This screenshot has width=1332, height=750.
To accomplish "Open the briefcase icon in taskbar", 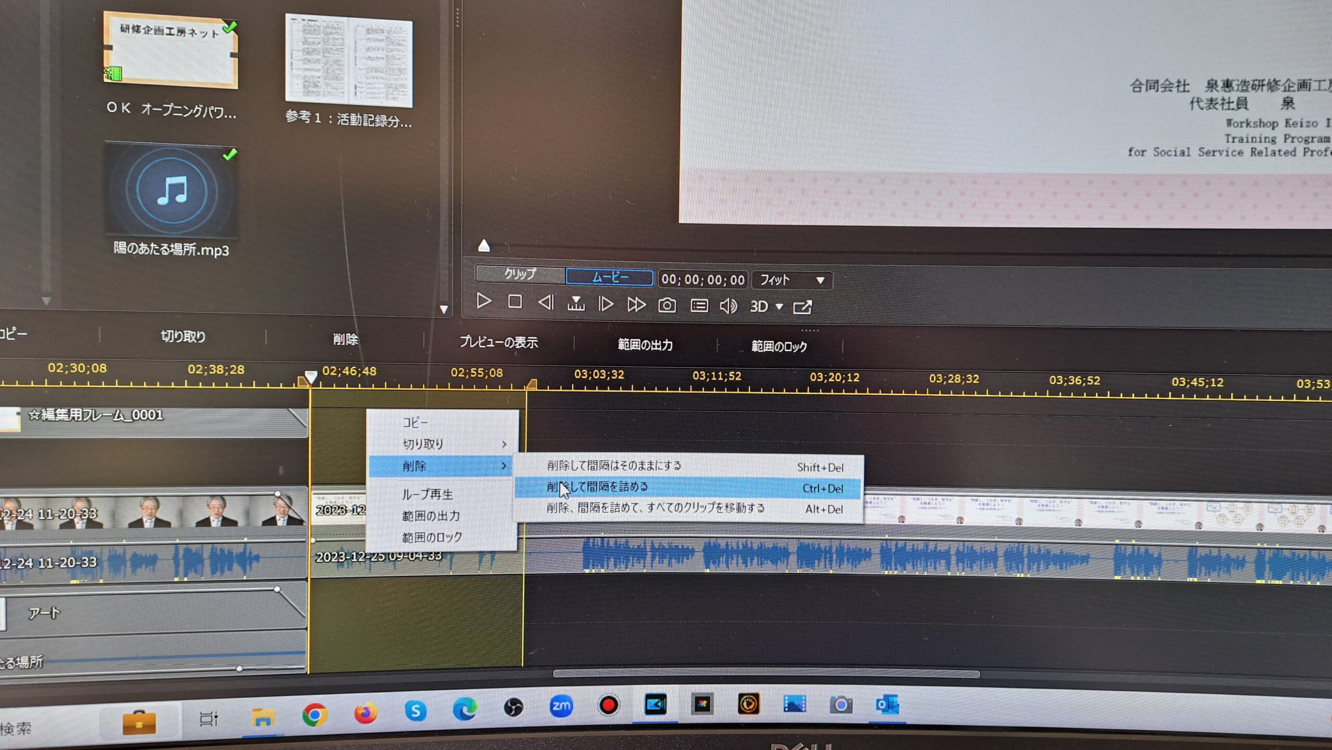I will click(x=139, y=722).
